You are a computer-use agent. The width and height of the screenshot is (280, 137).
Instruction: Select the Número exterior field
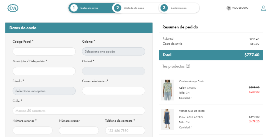[x=32, y=130]
